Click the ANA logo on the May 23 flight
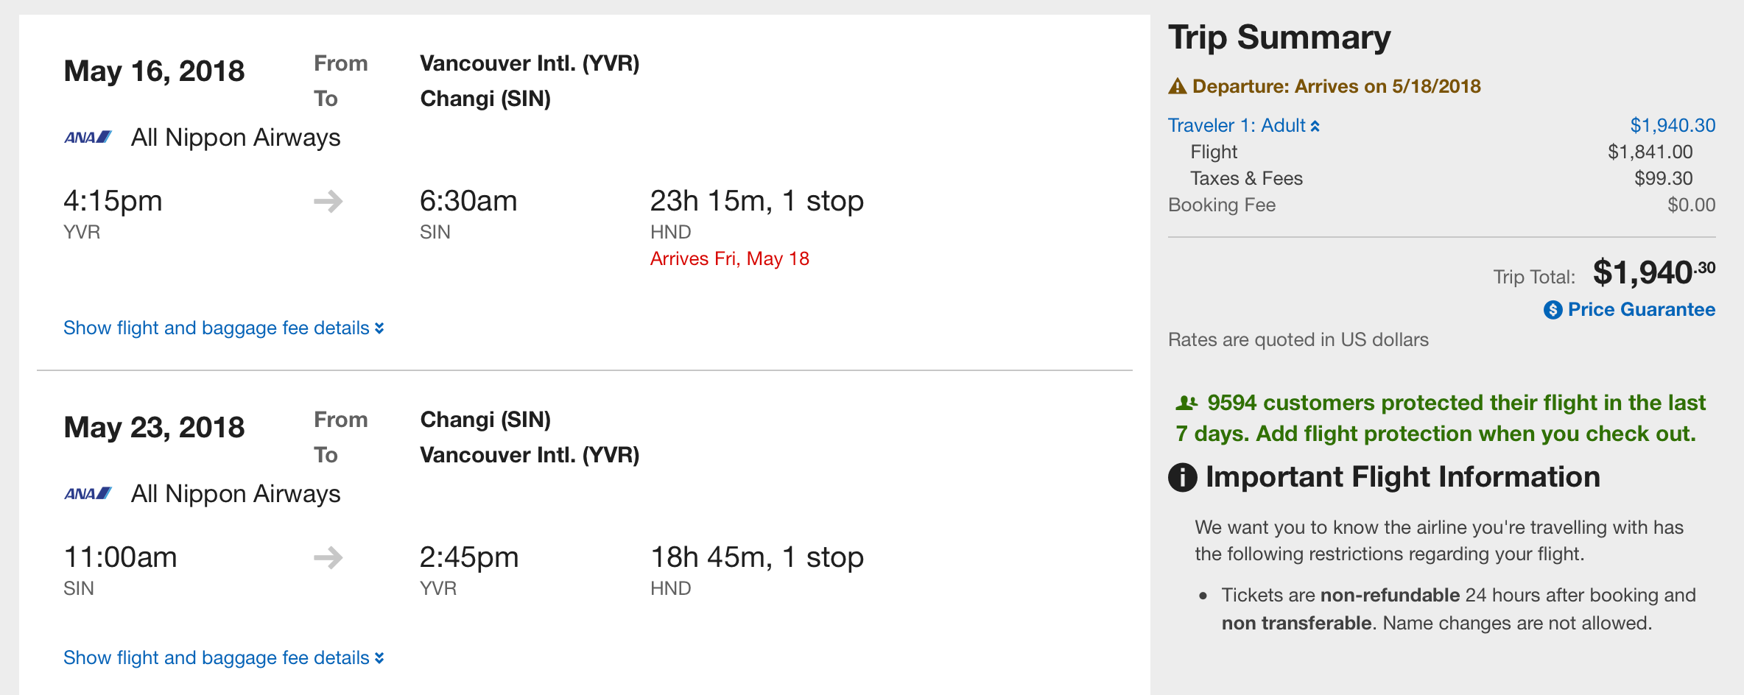1744x695 pixels. point(88,493)
